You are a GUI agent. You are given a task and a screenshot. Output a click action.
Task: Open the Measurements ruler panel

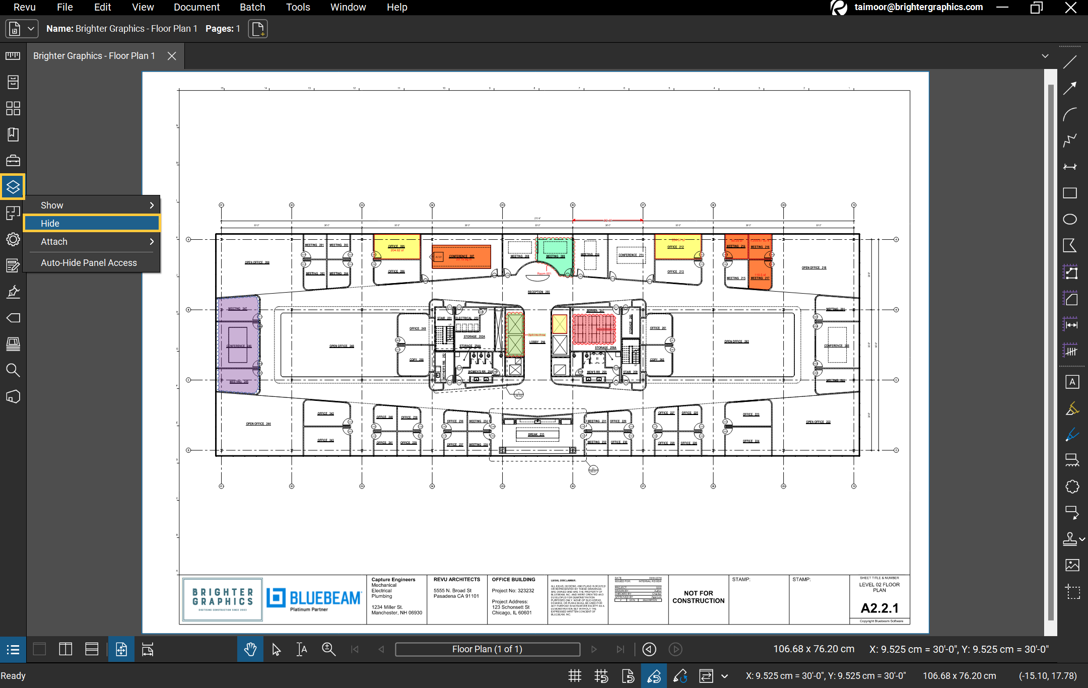tap(13, 56)
